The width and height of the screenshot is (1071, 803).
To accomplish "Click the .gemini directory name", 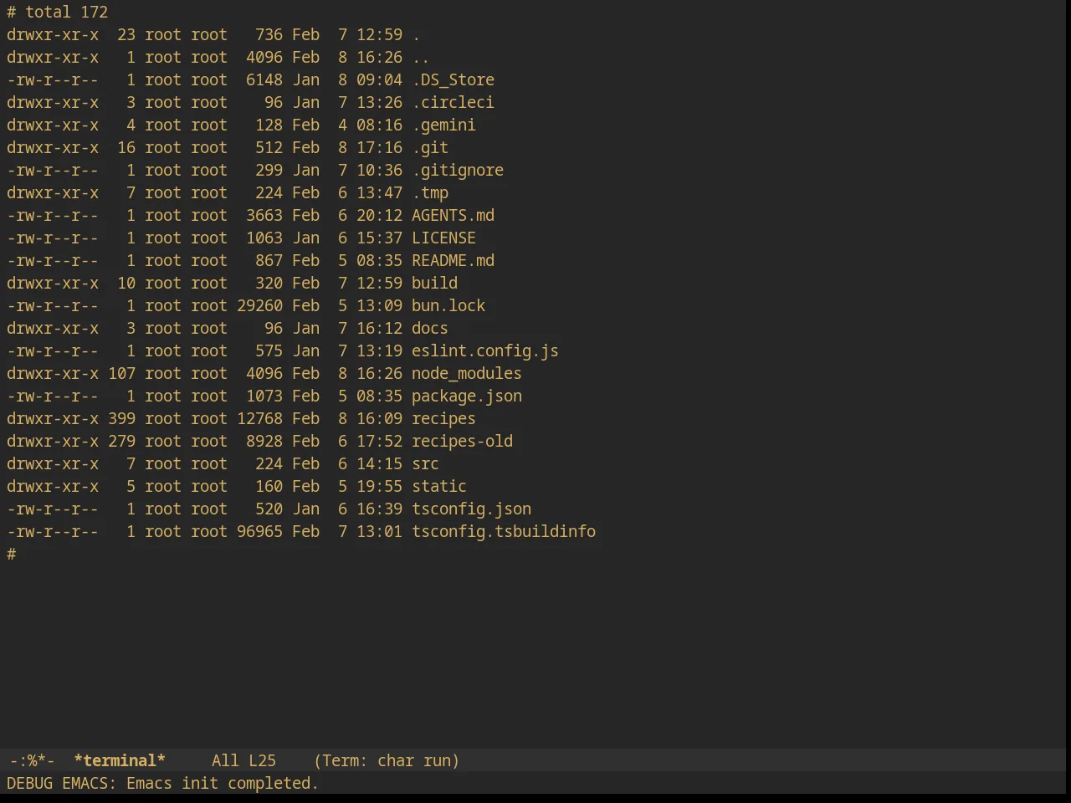I will pyautogui.click(x=443, y=125).
